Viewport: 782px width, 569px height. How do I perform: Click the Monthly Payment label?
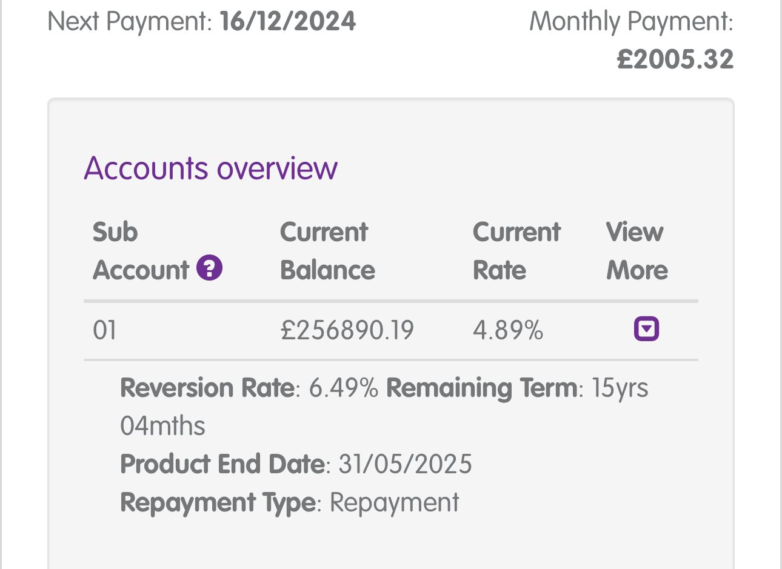631,22
